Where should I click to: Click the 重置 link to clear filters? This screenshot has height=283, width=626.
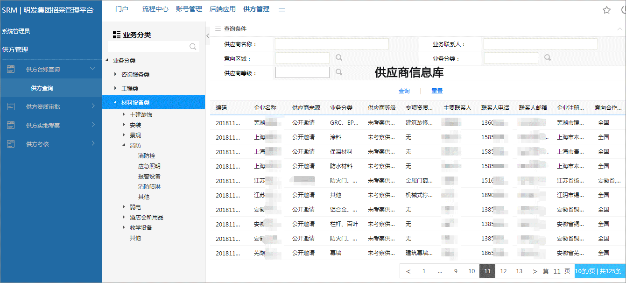437,91
